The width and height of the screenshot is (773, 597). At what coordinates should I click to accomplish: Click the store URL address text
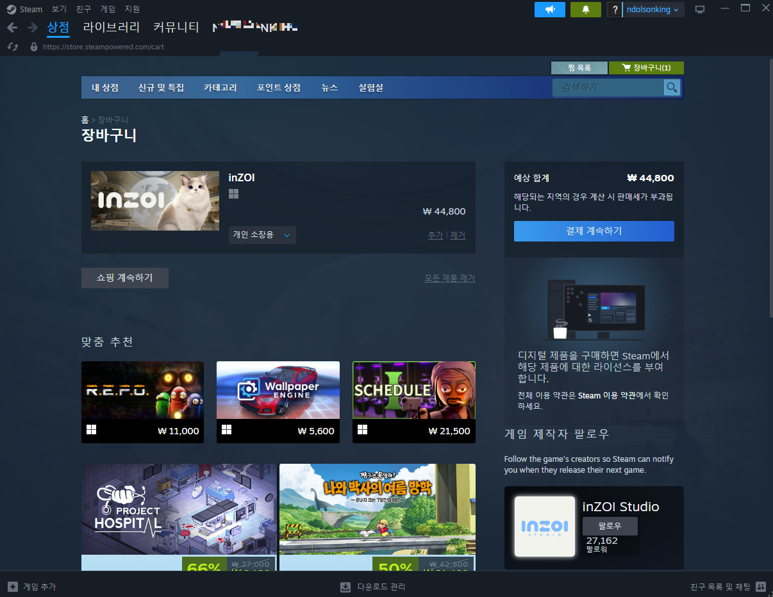[104, 47]
